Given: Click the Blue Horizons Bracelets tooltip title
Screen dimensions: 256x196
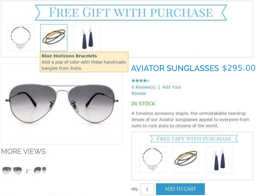Looking at the screenshot, I should point(69,56).
